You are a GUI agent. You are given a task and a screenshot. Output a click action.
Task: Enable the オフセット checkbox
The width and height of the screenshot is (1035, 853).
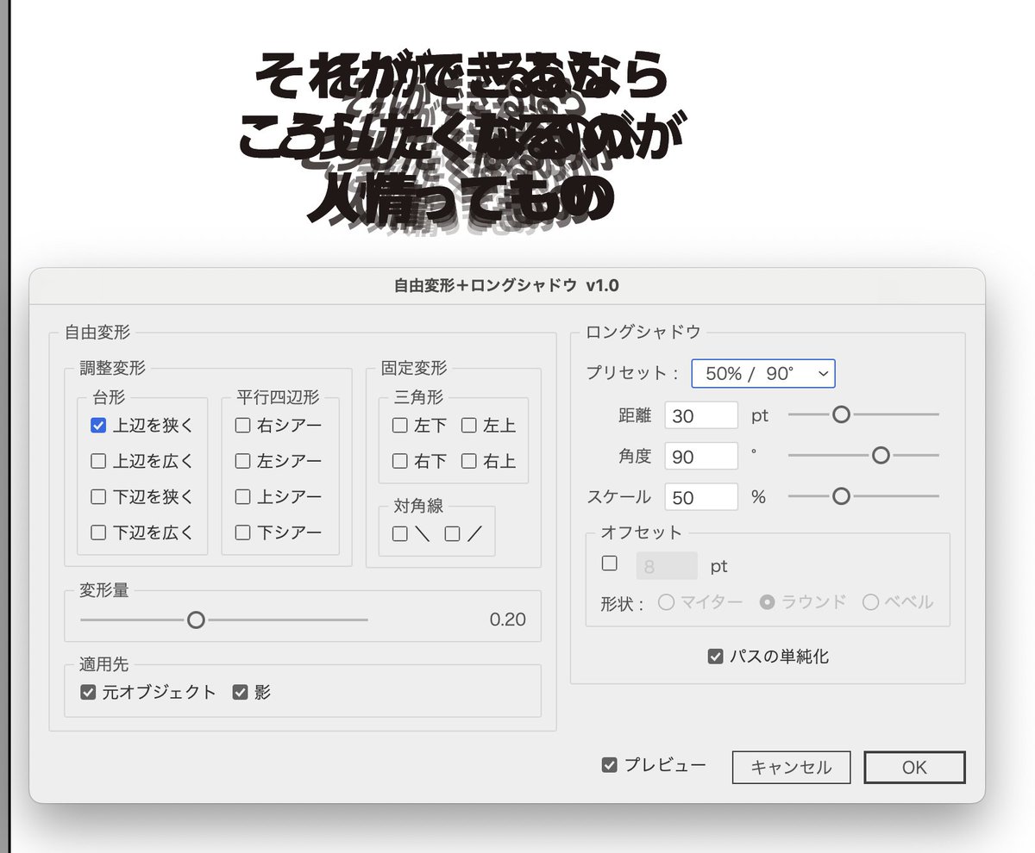(609, 563)
